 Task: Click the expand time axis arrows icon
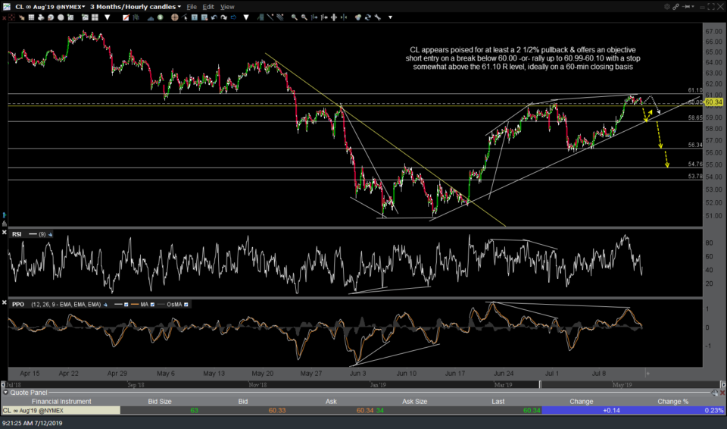pyautogui.click(x=334, y=17)
